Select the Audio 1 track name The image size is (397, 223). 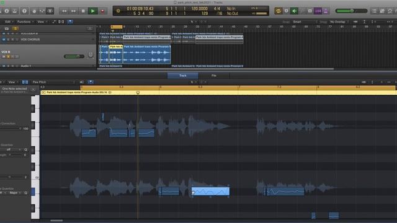(x=26, y=66)
